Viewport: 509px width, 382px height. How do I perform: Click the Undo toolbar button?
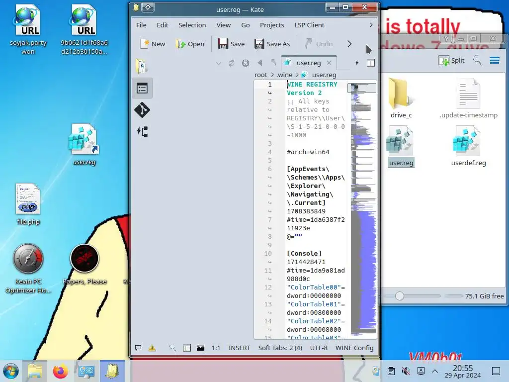pyautogui.click(x=319, y=44)
